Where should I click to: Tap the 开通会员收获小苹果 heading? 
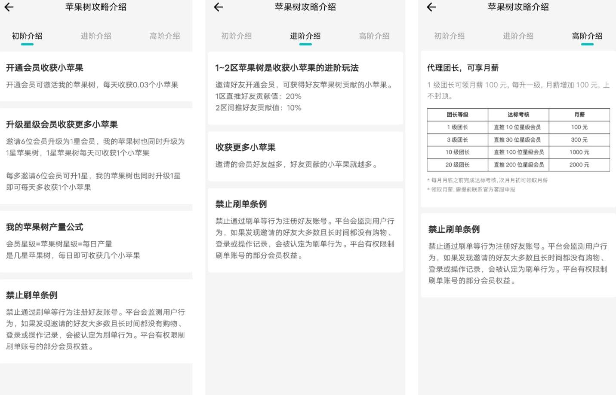pos(45,68)
